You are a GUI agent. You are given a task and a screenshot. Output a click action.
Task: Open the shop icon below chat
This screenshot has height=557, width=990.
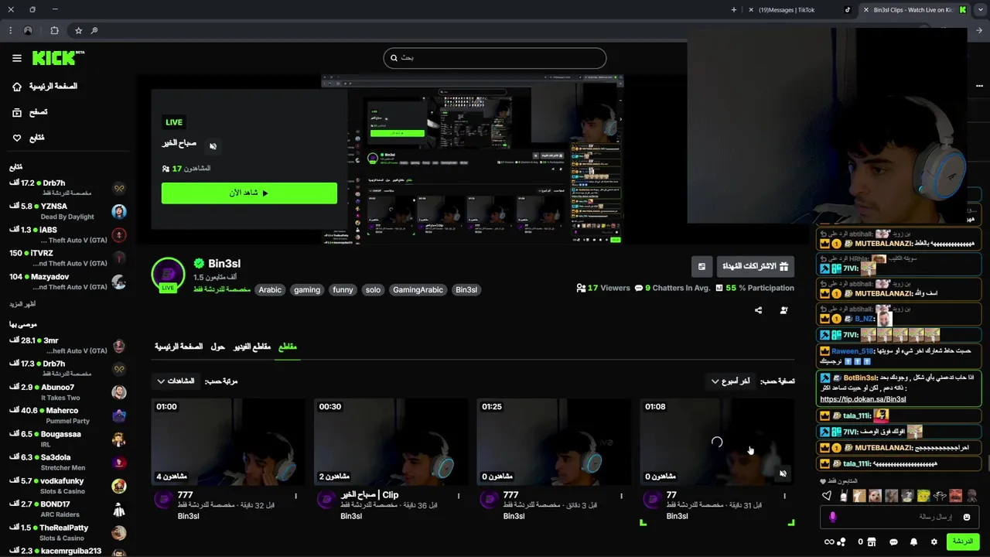pyautogui.click(x=872, y=542)
